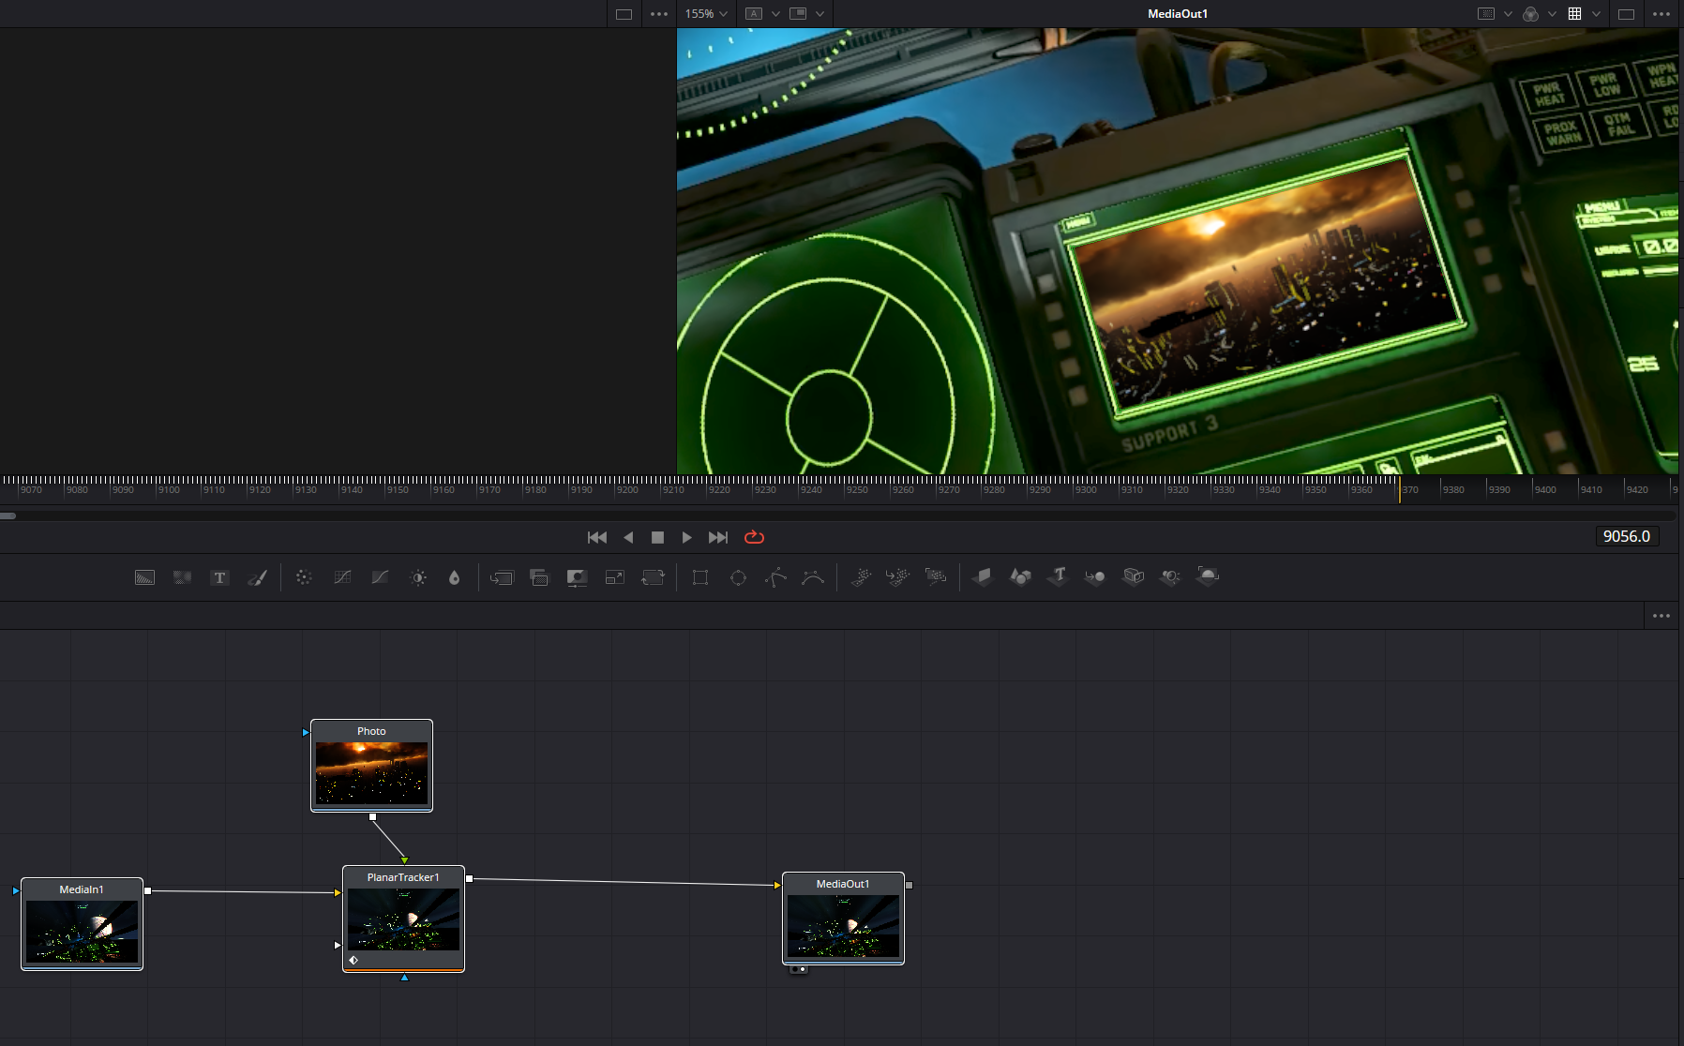Select the Photo node
The height and width of the screenshot is (1046, 1684).
(x=371, y=766)
